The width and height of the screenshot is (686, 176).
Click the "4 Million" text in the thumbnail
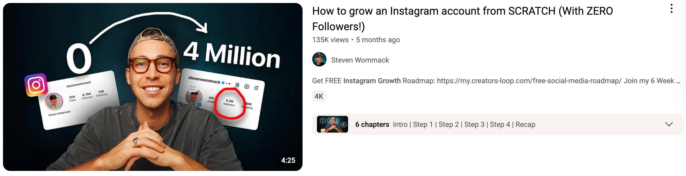(232, 55)
